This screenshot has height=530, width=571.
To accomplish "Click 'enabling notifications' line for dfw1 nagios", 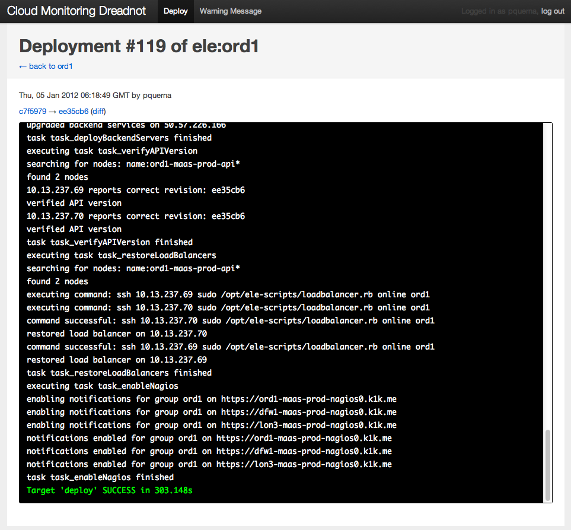I will tap(212, 412).
